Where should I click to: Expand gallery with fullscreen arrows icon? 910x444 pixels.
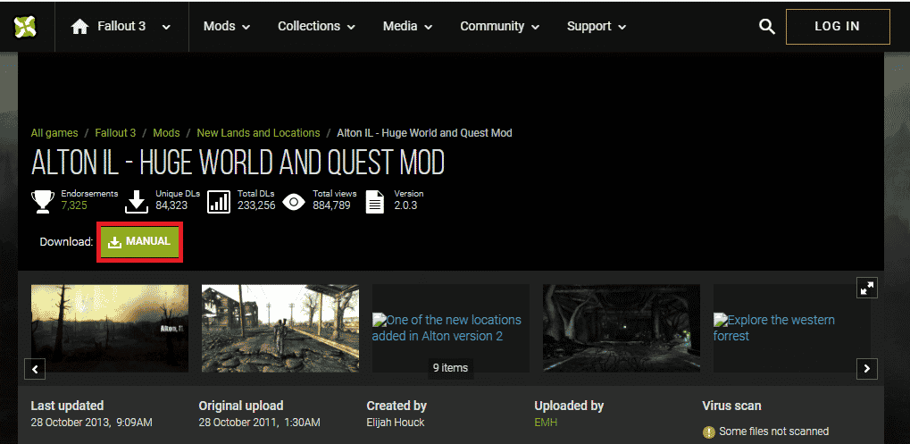click(867, 288)
